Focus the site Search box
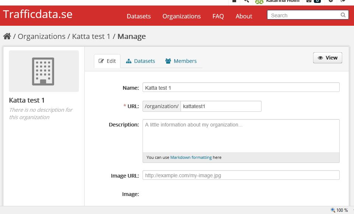The width and height of the screenshot is (354, 214). 308,15
